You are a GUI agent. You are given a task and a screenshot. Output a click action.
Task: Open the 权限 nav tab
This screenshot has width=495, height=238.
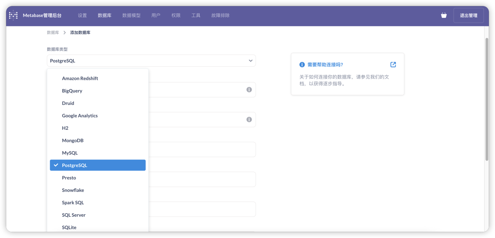[x=176, y=15]
